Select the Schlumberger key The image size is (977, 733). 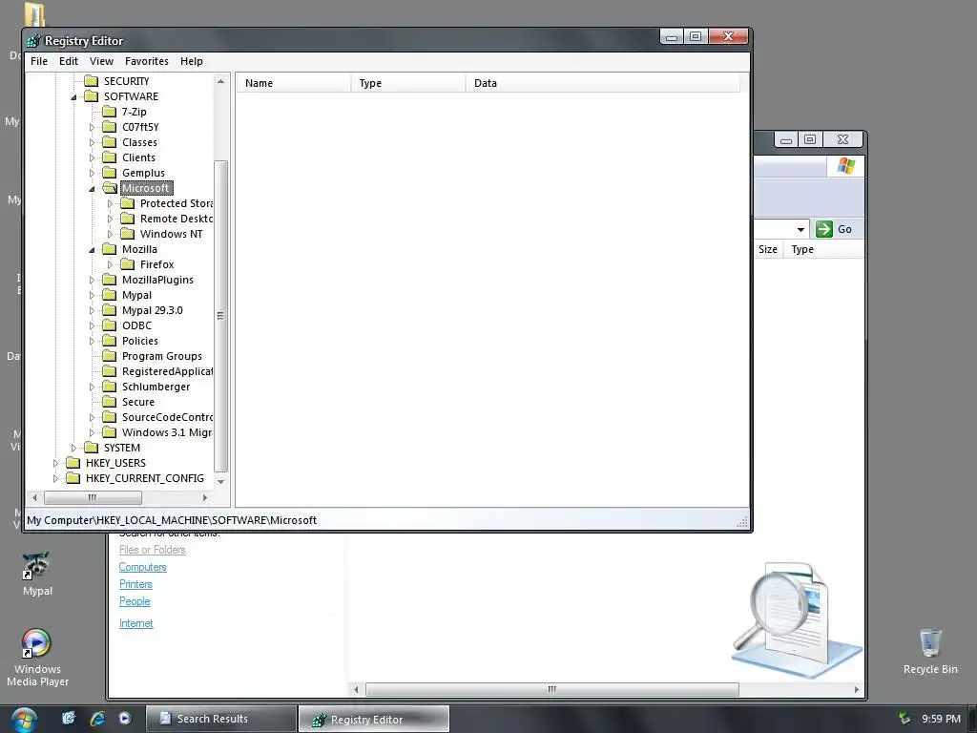coord(156,387)
